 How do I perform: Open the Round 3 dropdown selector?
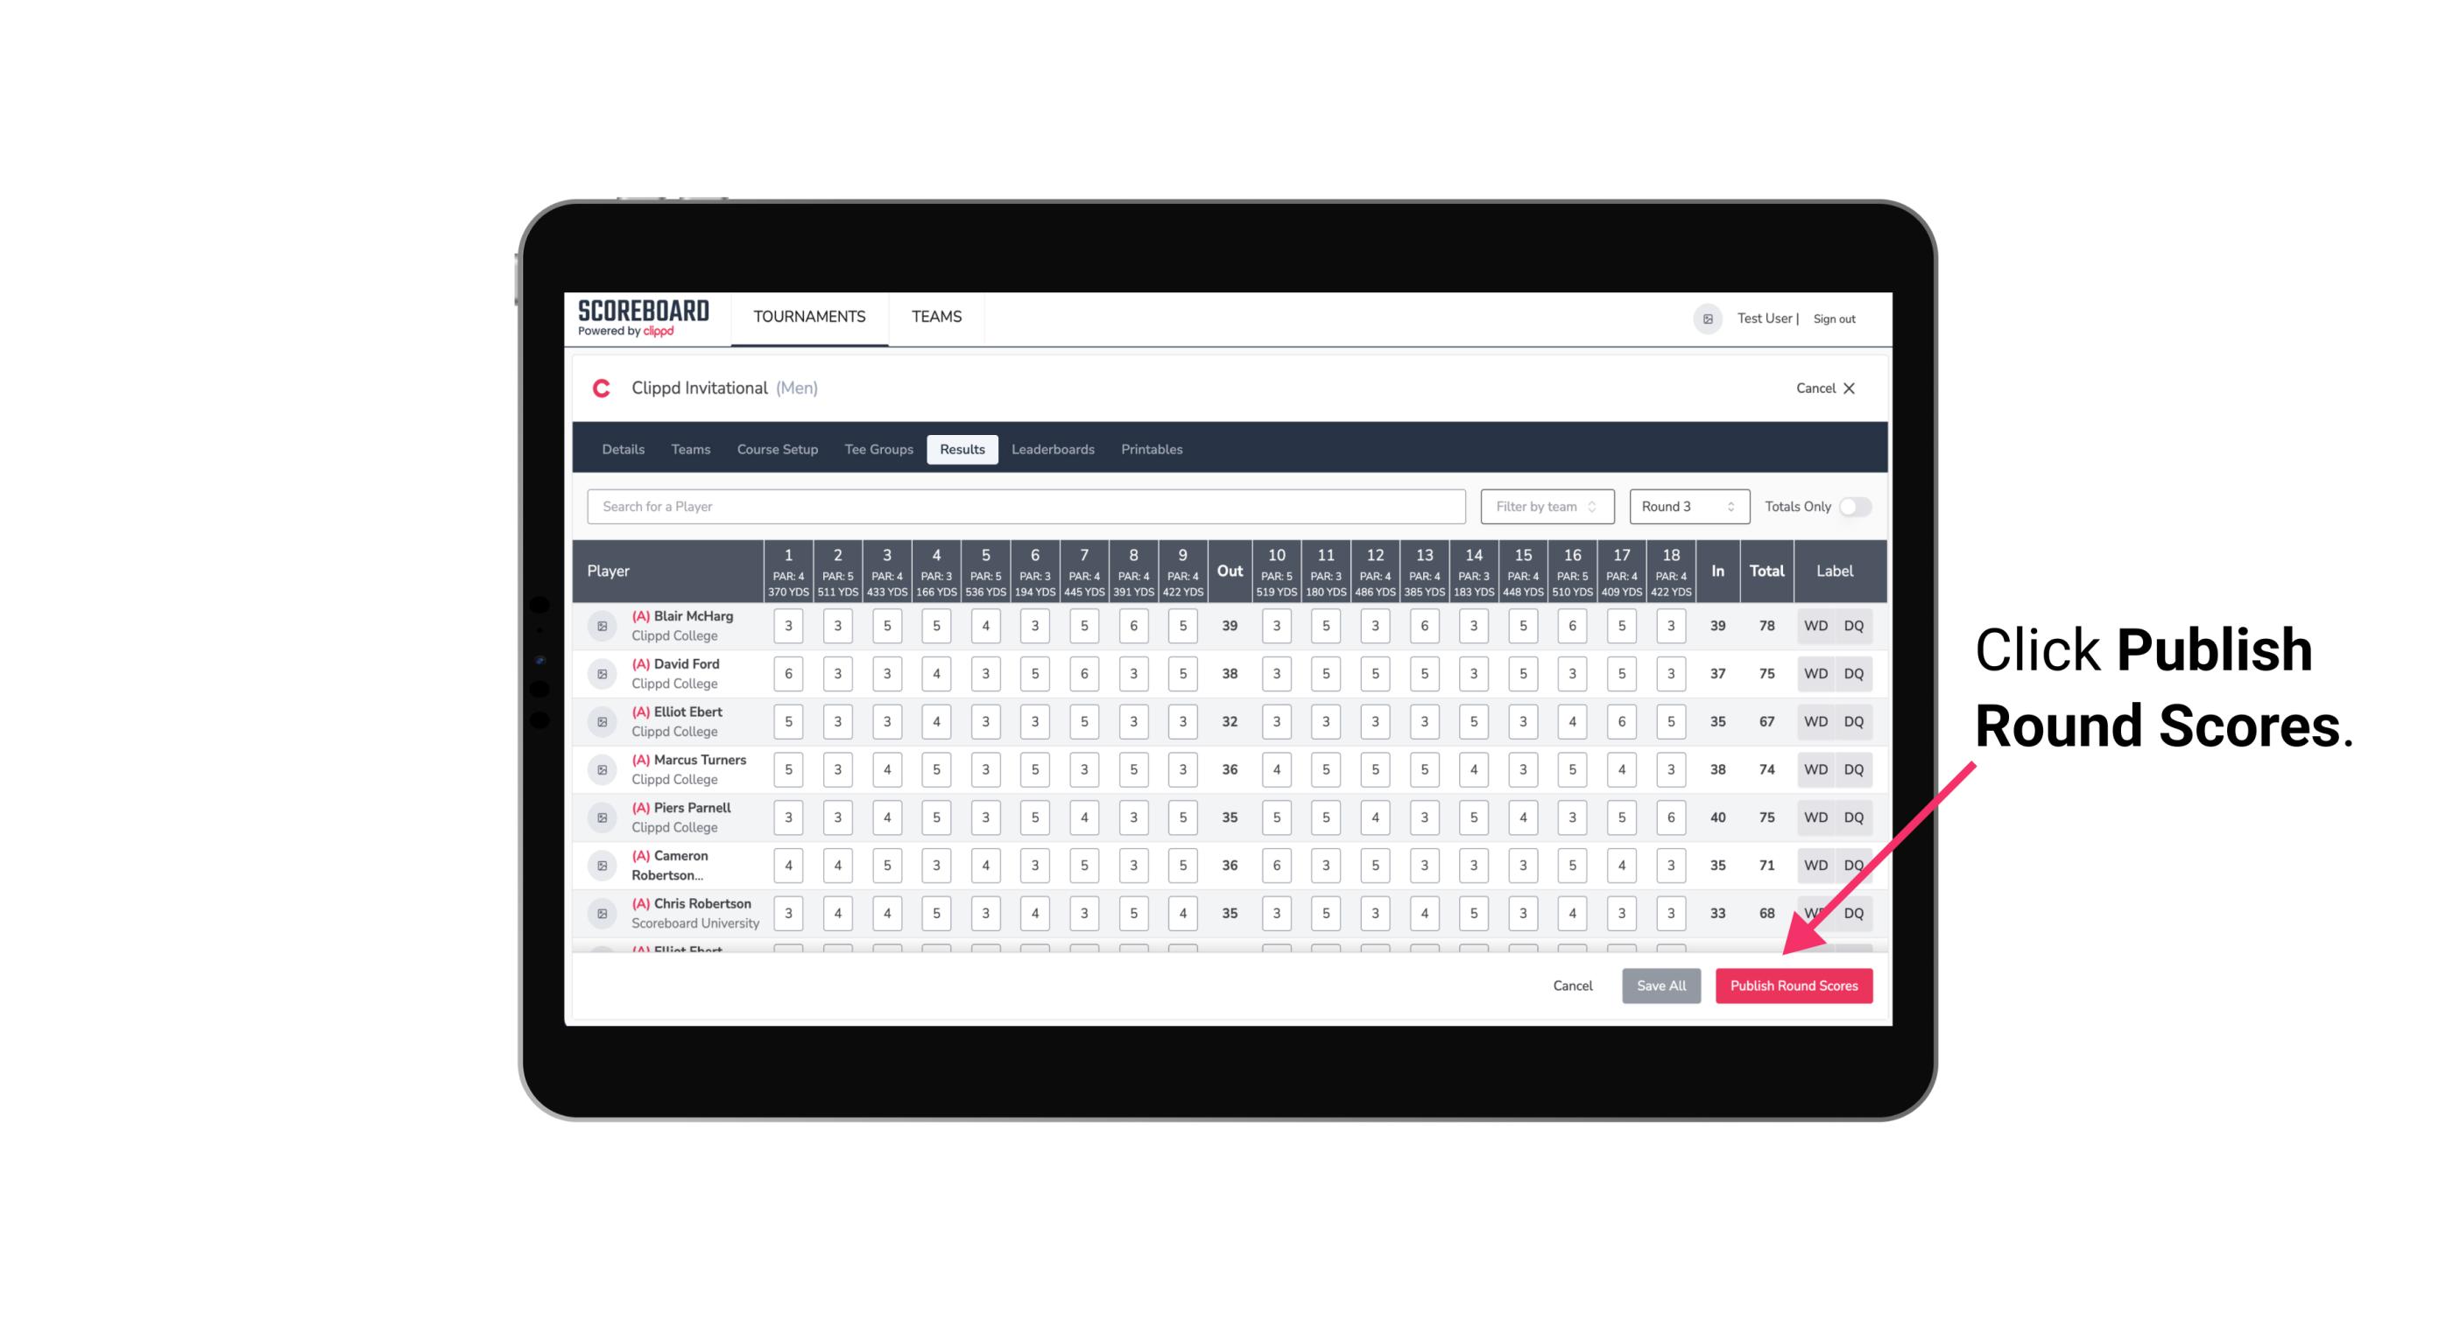(x=1686, y=507)
